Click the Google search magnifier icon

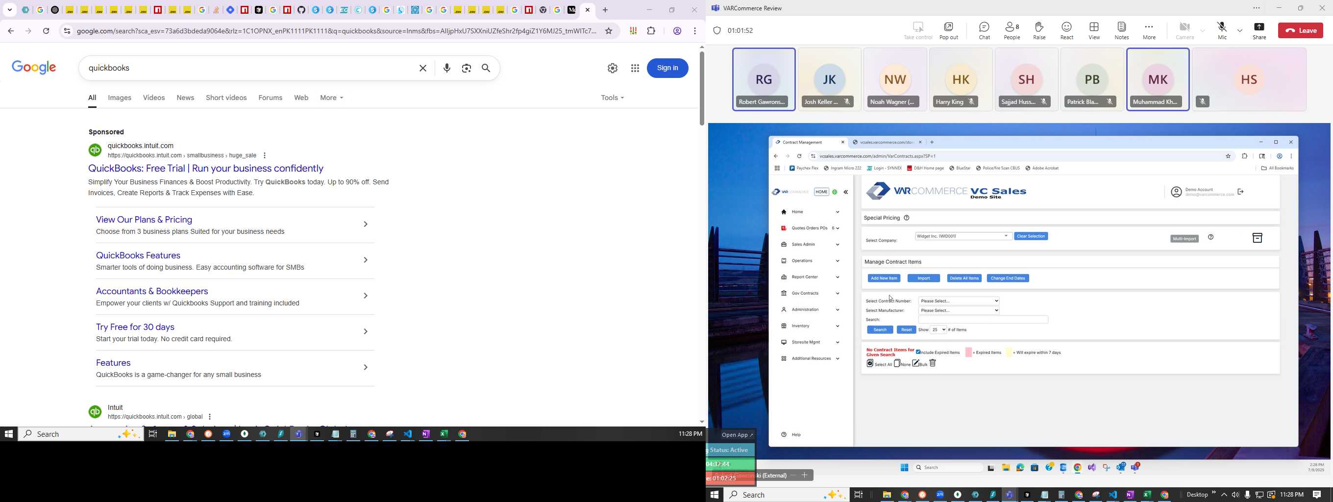487,68
